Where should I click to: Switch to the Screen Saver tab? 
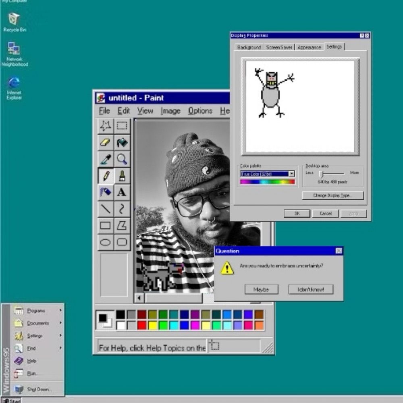pyautogui.click(x=279, y=47)
